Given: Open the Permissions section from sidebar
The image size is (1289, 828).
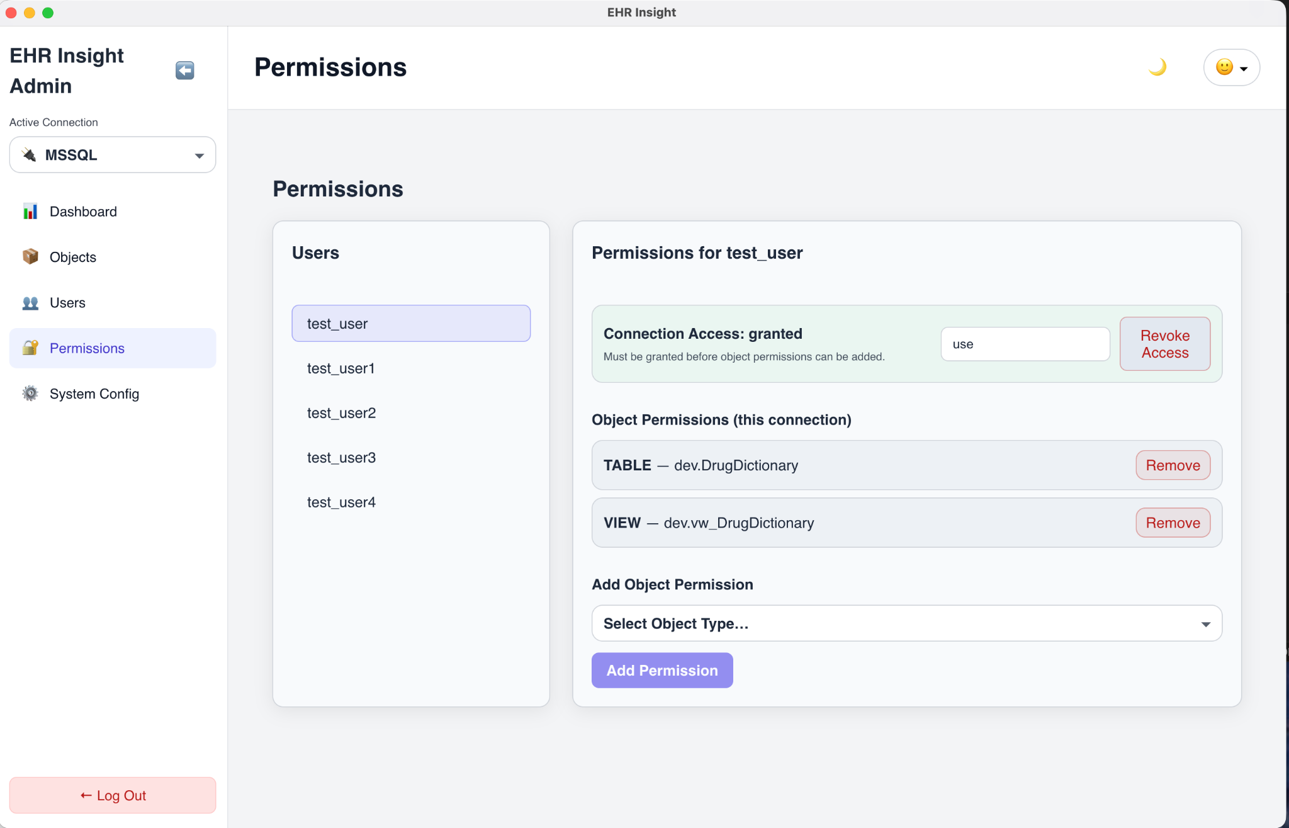Looking at the screenshot, I should point(87,348).
